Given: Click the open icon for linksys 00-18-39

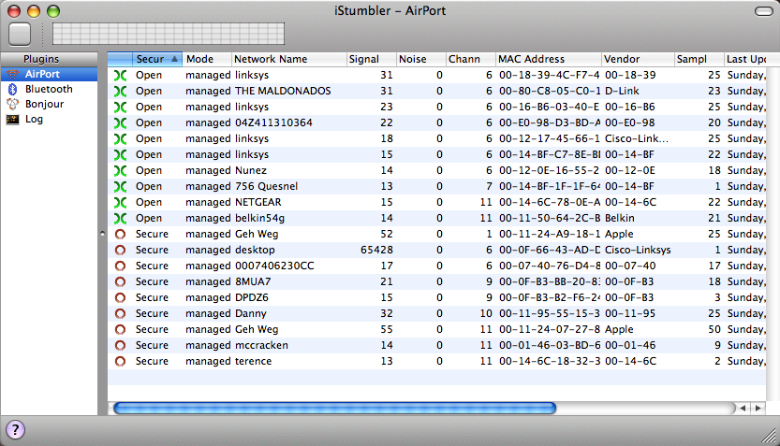Looking at the screenshot, I should click(120, 76).
